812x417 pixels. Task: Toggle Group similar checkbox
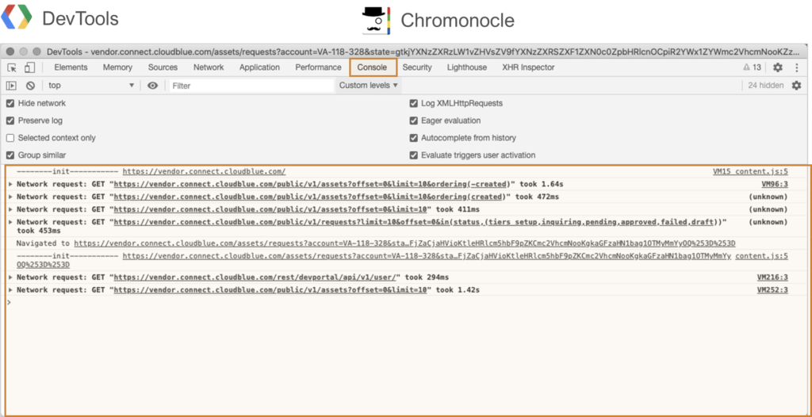[x=10, y=155]
